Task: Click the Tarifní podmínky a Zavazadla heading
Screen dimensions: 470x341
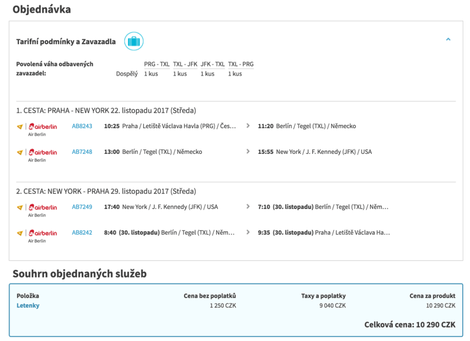Action: coord(66,42)
